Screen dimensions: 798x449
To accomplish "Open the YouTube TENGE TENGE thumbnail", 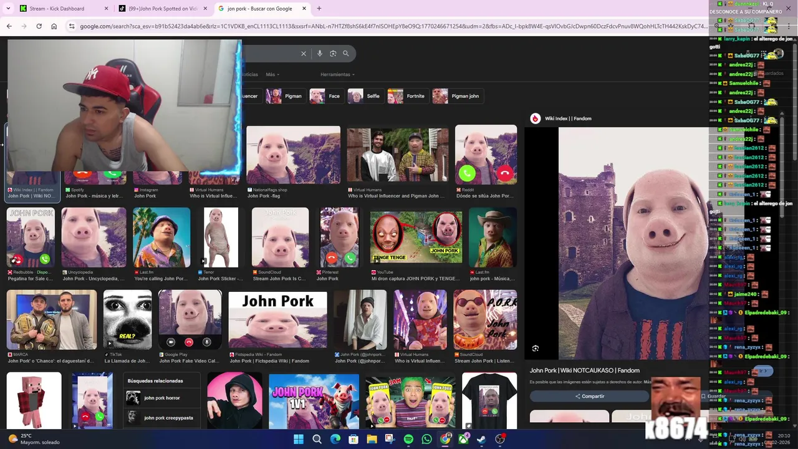I will click(416, 236).
